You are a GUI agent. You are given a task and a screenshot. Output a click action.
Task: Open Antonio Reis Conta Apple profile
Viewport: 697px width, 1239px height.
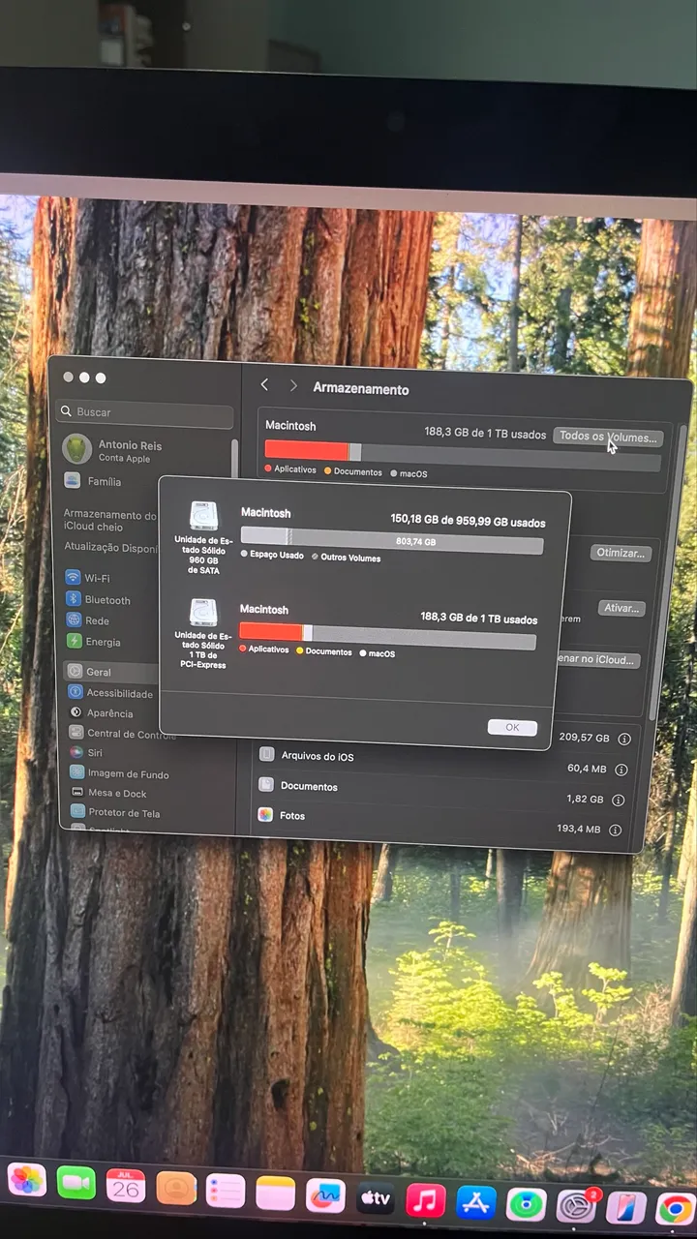(114, 450)
